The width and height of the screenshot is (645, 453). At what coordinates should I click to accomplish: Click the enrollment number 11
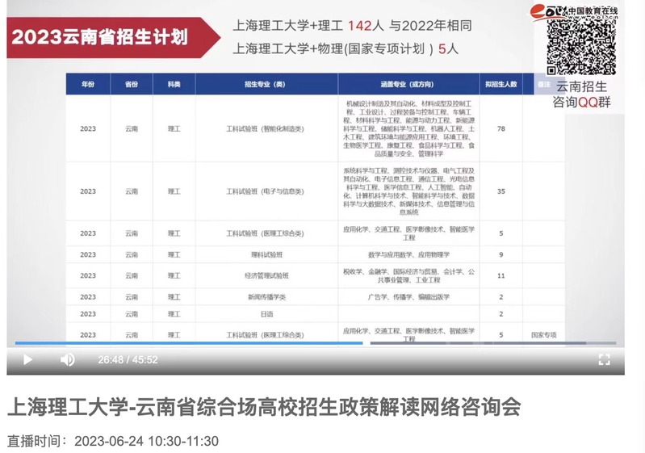[x=501, y=275]
